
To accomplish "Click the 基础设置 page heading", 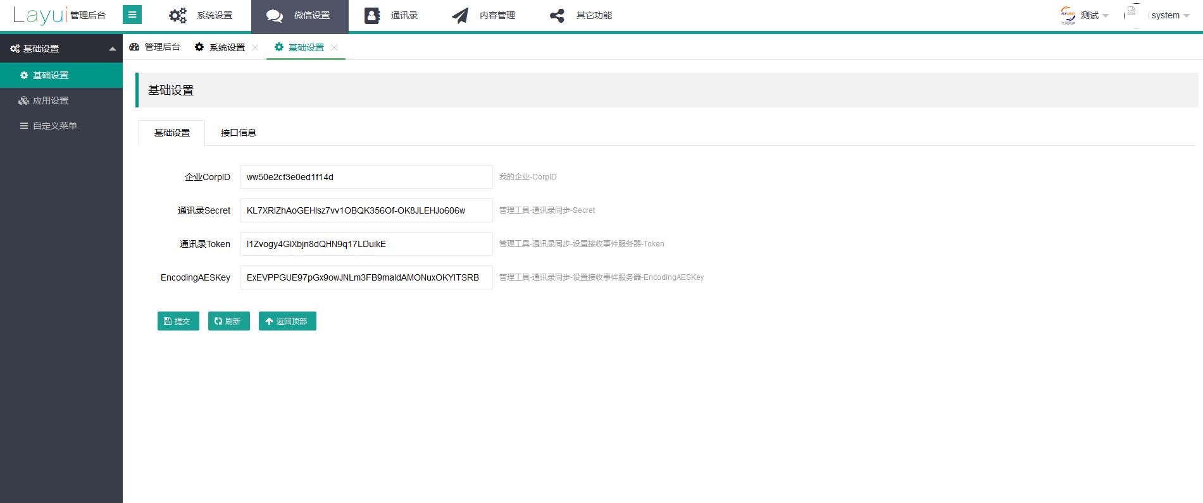I will (171, 90).
